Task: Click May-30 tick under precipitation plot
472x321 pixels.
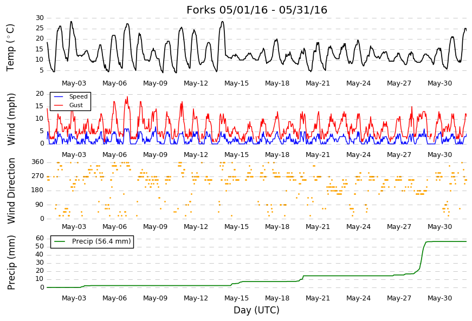Action: [439, 298]
